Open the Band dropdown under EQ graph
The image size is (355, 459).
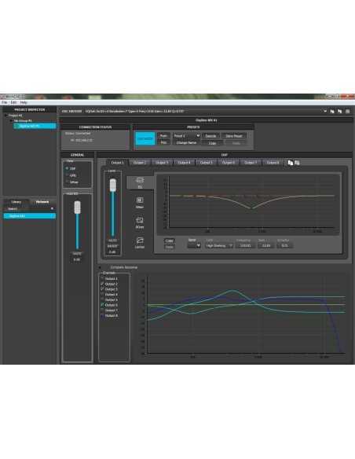[194, 245]
